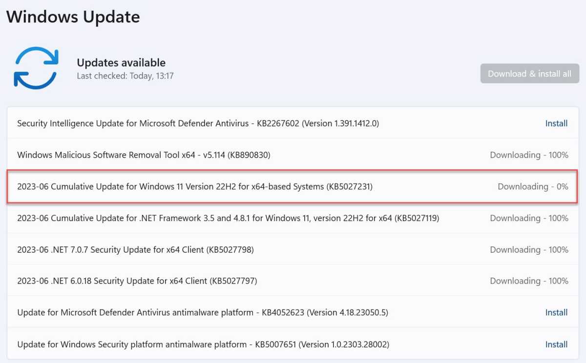Screen dimensions: 586x363
Task: Click Downloading - 100% status for KB890830
Action: (529, 155)
